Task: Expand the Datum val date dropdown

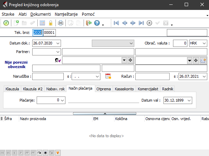Action: [189, 100]
